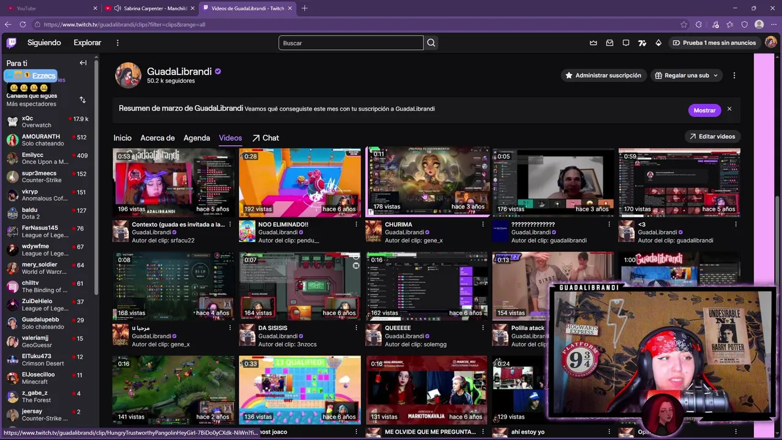Image resolution: width=782 pixels, height=440 pixels.
Task: Close the Twitch browser tab
Action: pos(290,8)
